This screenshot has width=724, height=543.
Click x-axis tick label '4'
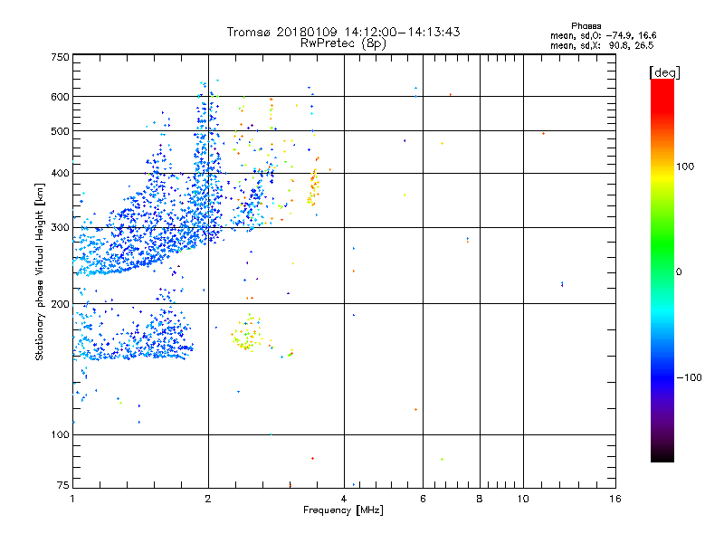click(x=344, y=499)
